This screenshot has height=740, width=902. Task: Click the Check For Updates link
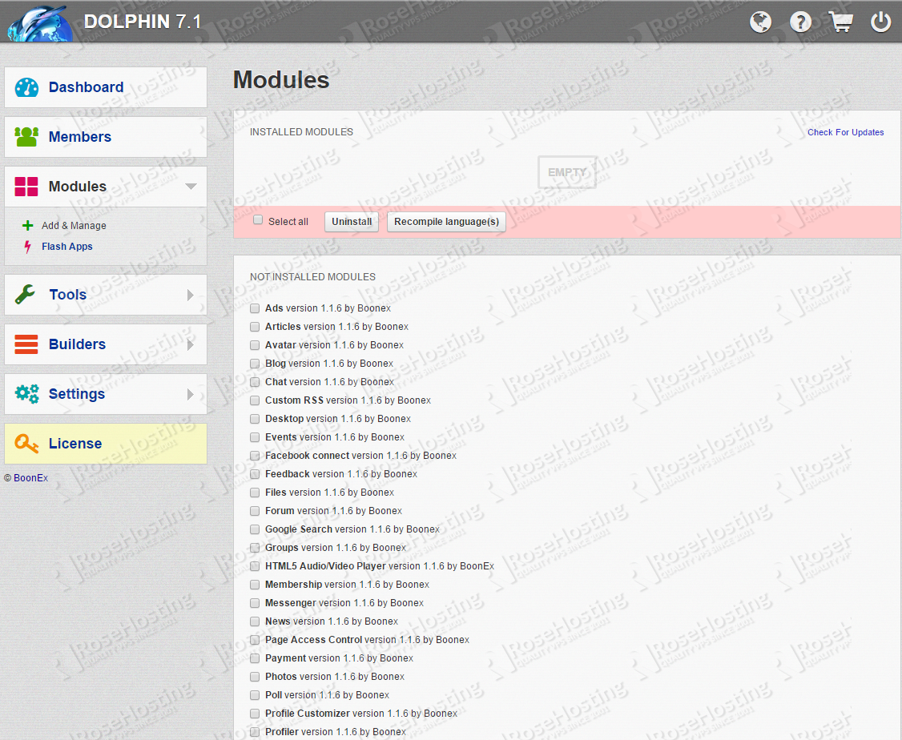point(845,132)
